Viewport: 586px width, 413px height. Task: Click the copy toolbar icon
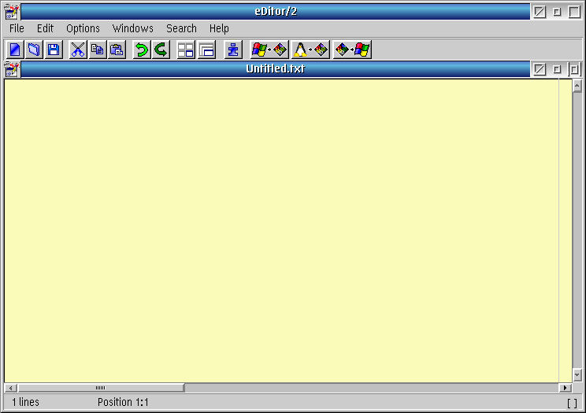(x=97, y=50)
